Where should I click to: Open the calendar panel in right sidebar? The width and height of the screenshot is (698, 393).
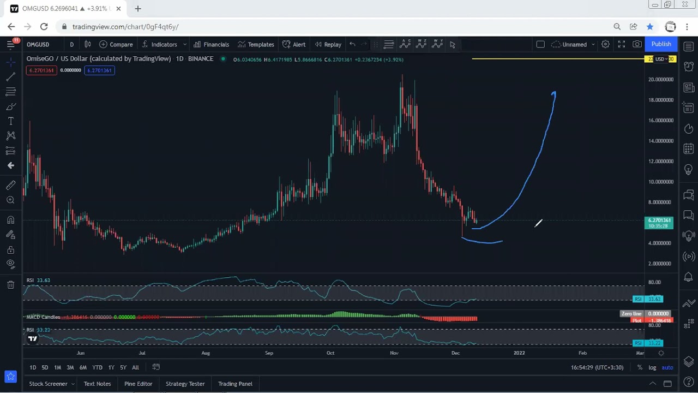point(688,148)
